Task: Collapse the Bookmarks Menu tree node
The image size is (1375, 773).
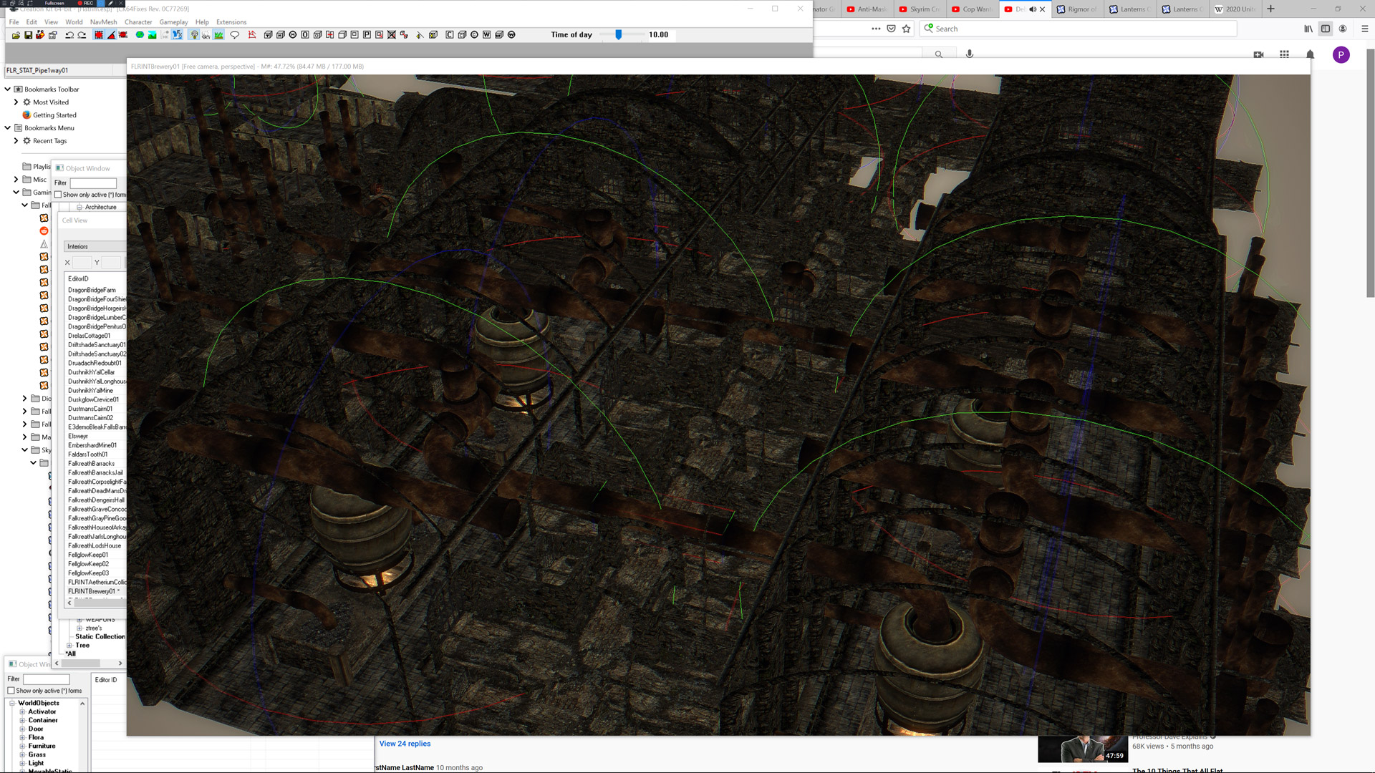Action: pyautogui.click(x=7, y=128)
